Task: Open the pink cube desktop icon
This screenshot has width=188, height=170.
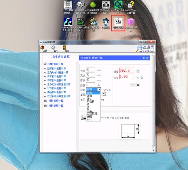Action: 131,22
